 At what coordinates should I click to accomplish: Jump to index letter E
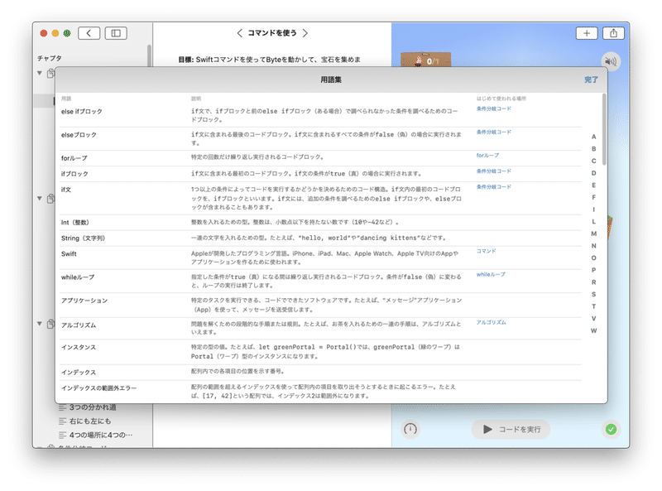[593, 185]
